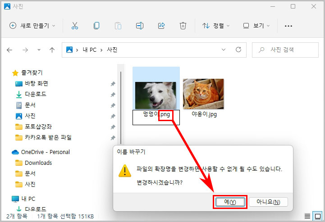
Task: Click inside the 사진 검색 search field
Action: pyautogui.click(x=285, y=50)
